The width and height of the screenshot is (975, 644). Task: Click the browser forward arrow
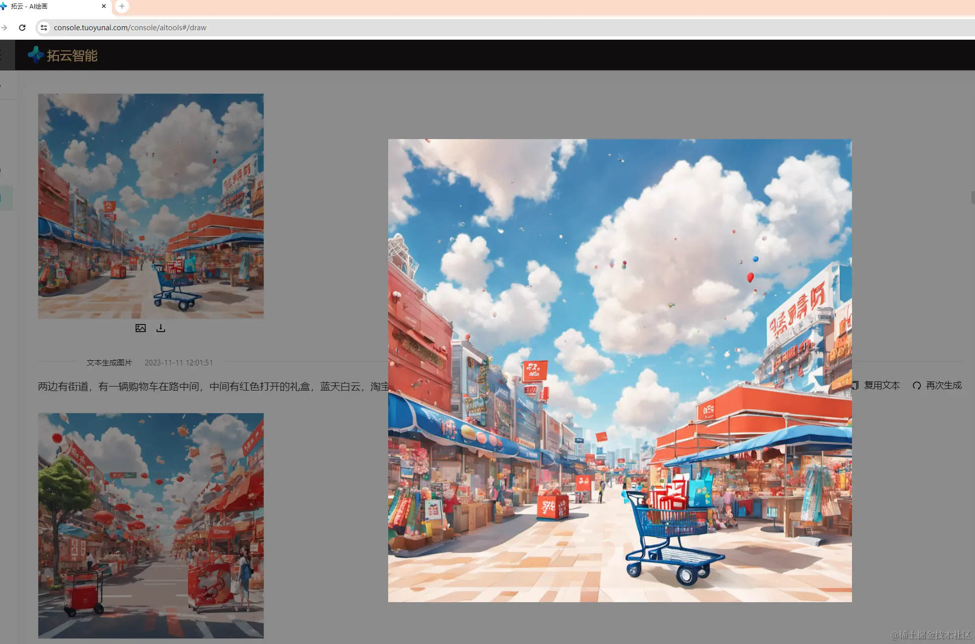(4, 28)
